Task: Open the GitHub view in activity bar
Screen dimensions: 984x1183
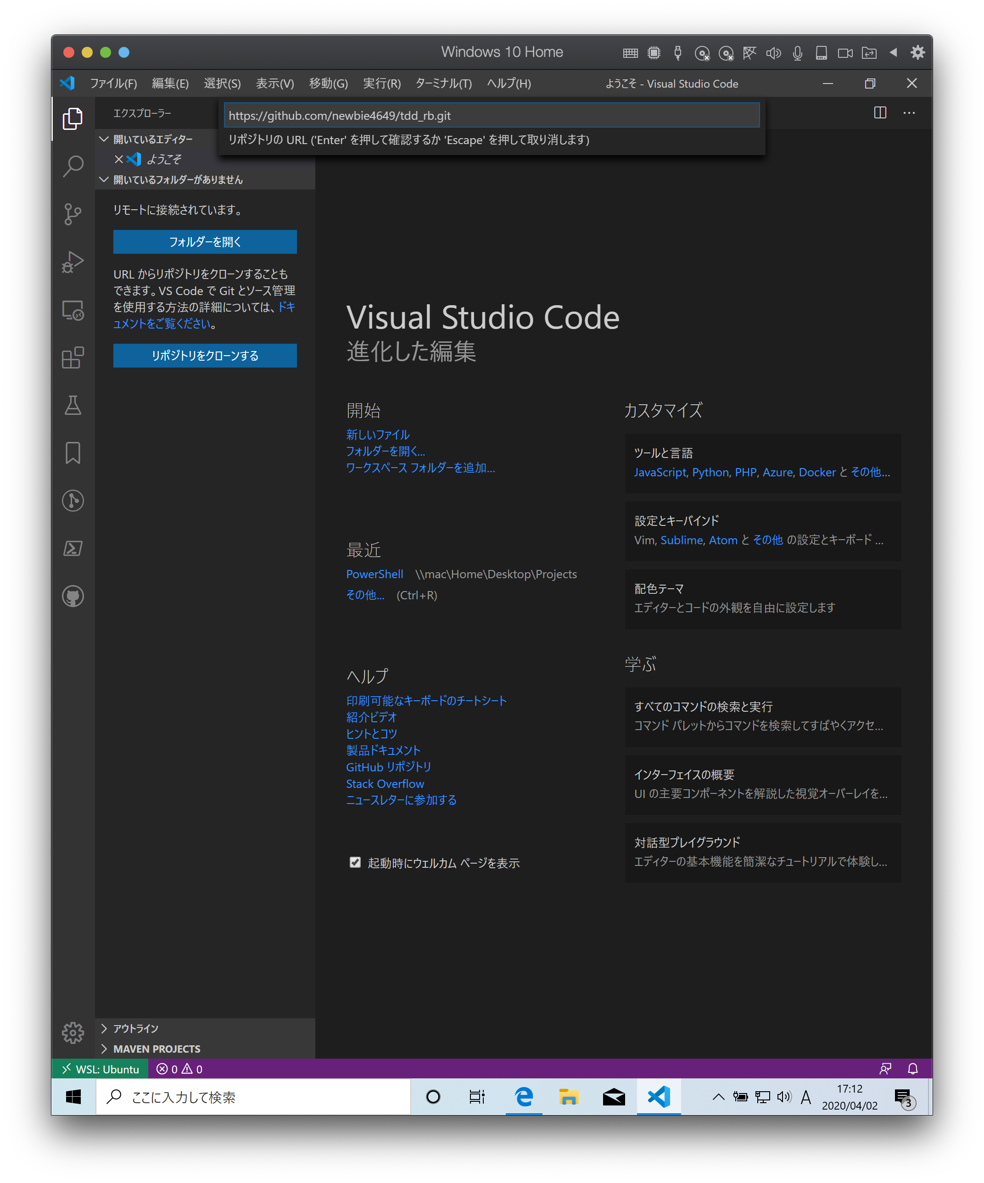Action: click(73, 596)
